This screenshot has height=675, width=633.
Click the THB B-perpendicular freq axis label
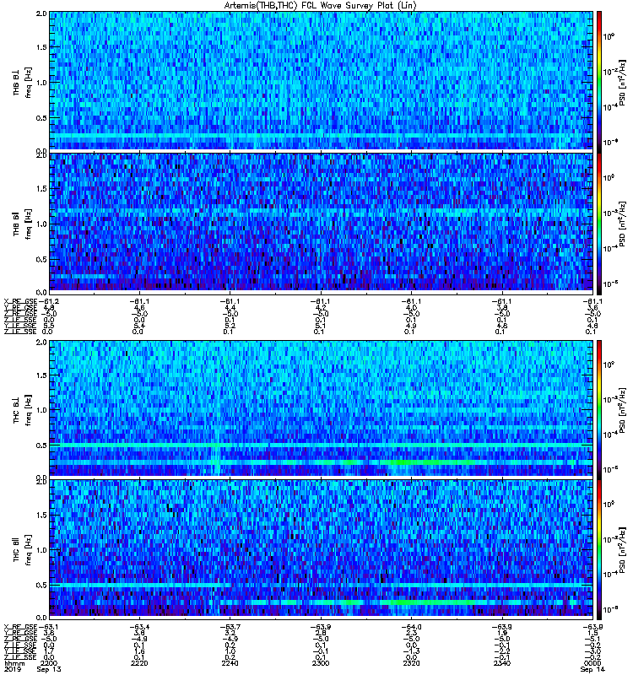coord(23,82)
